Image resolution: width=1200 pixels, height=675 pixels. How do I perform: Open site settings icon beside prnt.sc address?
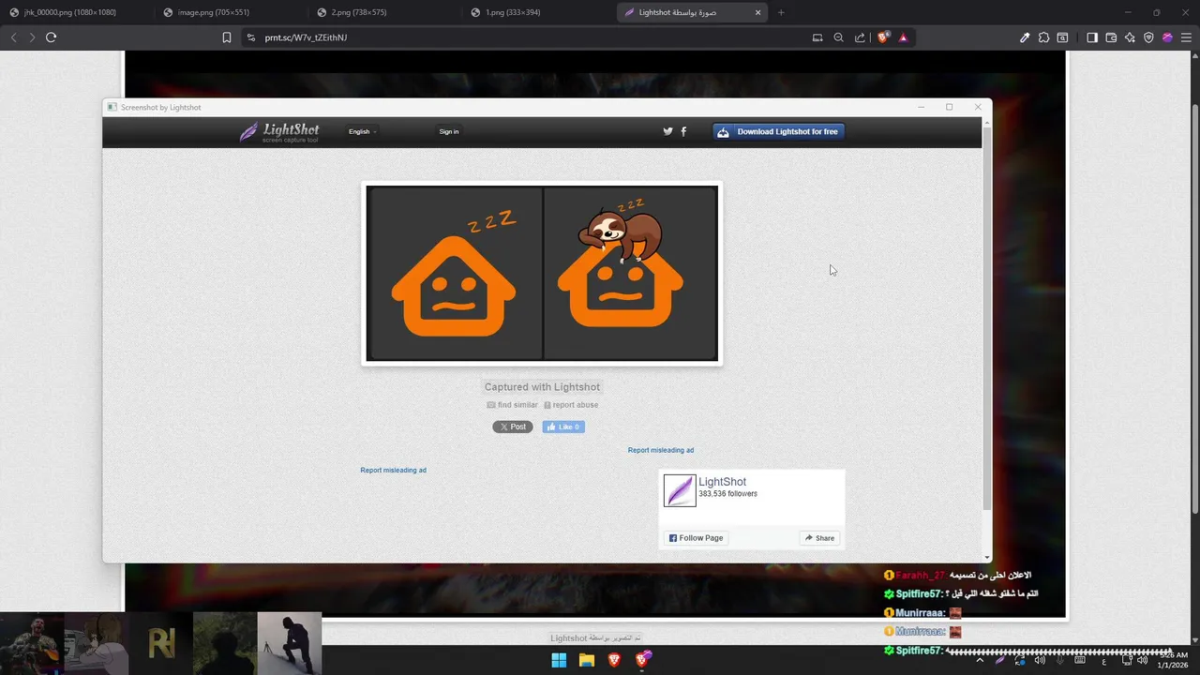pyautogui.click(x=250, y=37)
